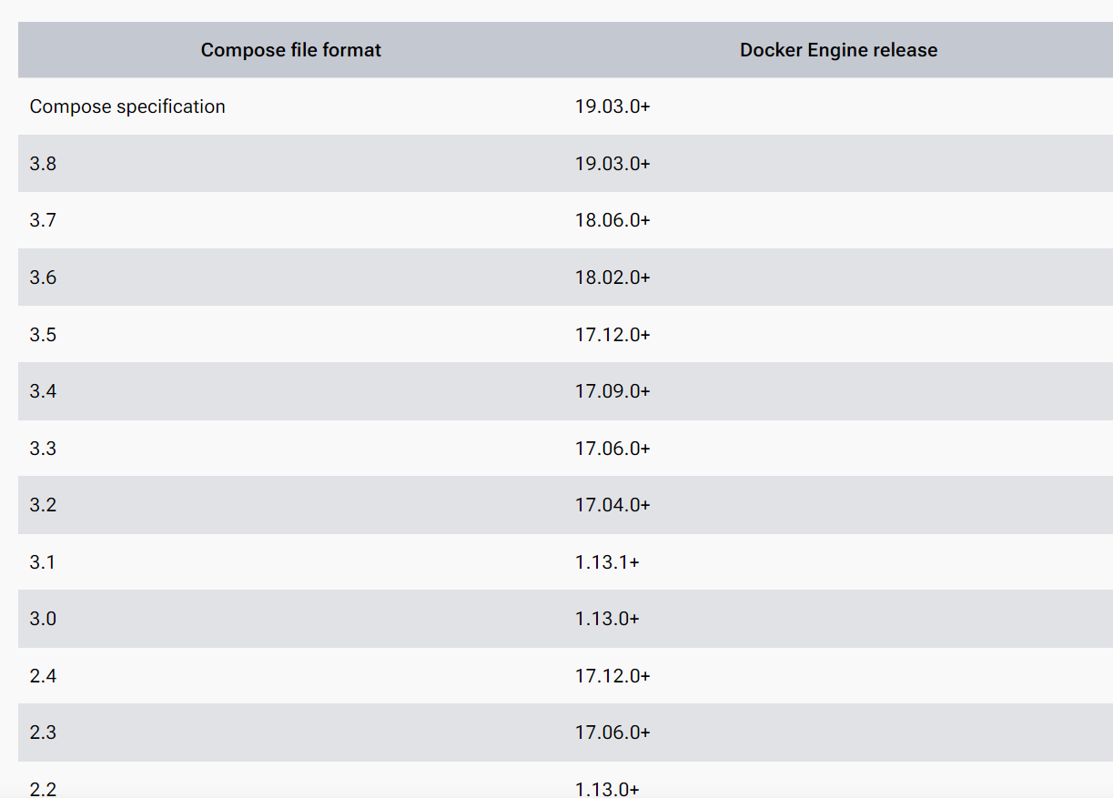This screenshot has height=798, width=1113.
Task: Select the 3.4 version cell
Action: [291, 391]
